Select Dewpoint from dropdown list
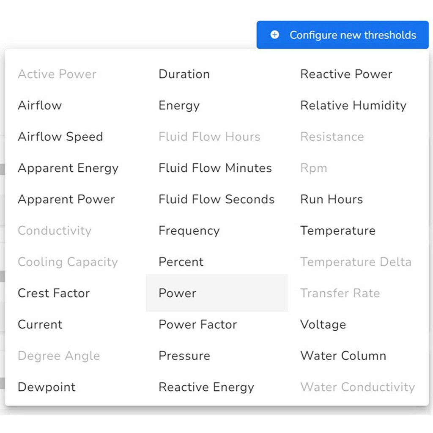Screen dimensions: 433x433 click(47, 387)
